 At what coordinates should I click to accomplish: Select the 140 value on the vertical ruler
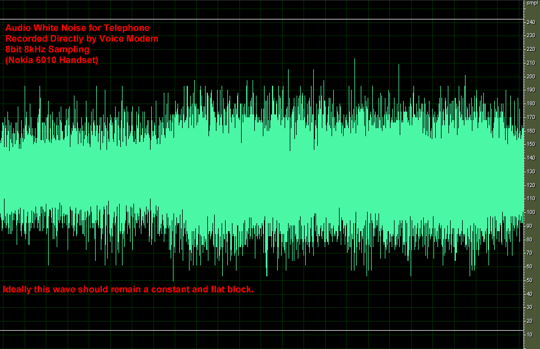click(x=531, y=158)
